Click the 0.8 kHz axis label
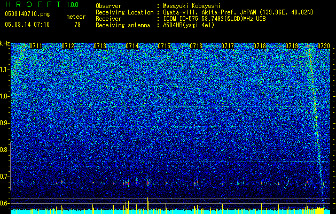This screenshot has width=336, height=214. pos(5,150)
